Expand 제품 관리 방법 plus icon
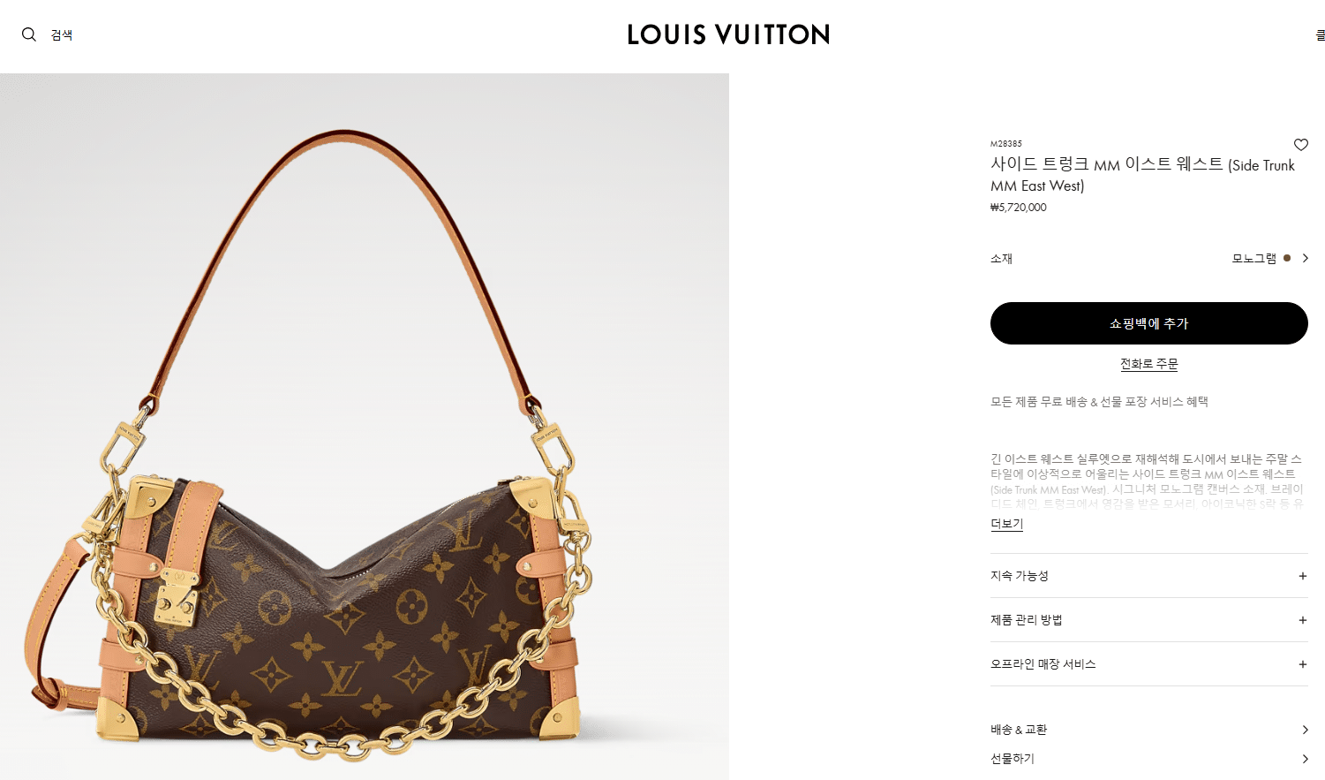The width and height of the screenshot is (1325, 780). coord(1302,620)
